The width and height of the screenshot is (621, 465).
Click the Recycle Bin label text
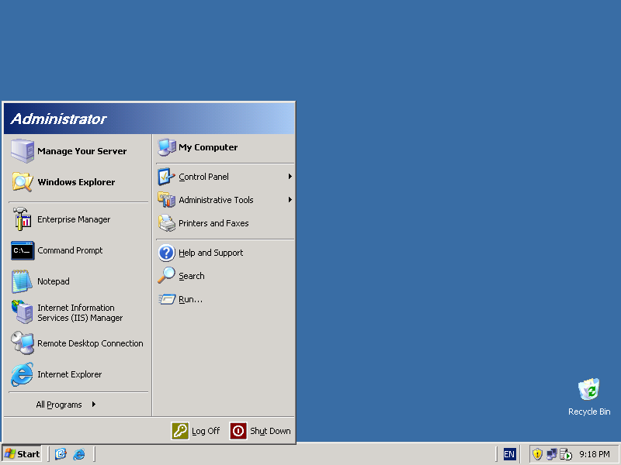click(x=589, y=412)
